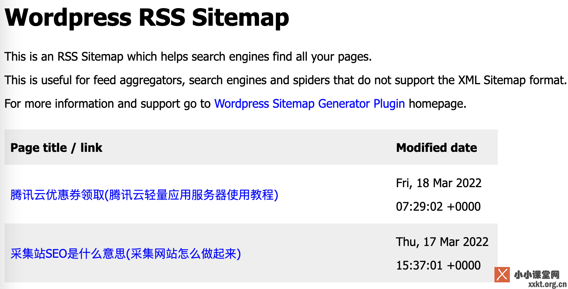This screenshot has width=568, height=289.
Task: Click the date Fri, 18 Mar 2022
Action: click(439, 183)
